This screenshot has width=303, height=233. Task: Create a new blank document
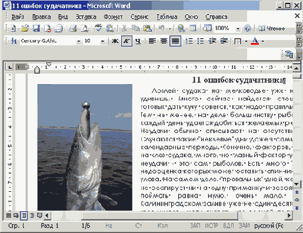point(13,28)
